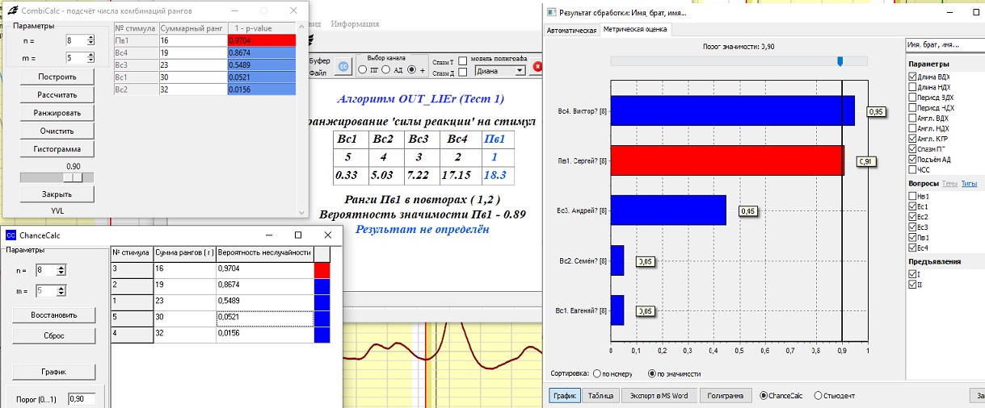Click the ChanceCalc График button

[53, 372]
